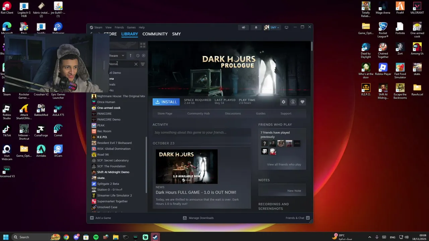Open Aimlabs desktop shortcut
This screenshot has height=241, width=429.
(41, 151)
